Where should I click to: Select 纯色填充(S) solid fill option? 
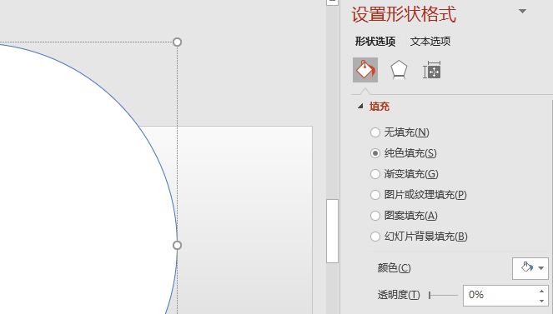tap(404, 153)
